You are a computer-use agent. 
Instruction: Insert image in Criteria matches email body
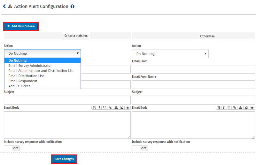pyautogui.click(x=122, y=107)
